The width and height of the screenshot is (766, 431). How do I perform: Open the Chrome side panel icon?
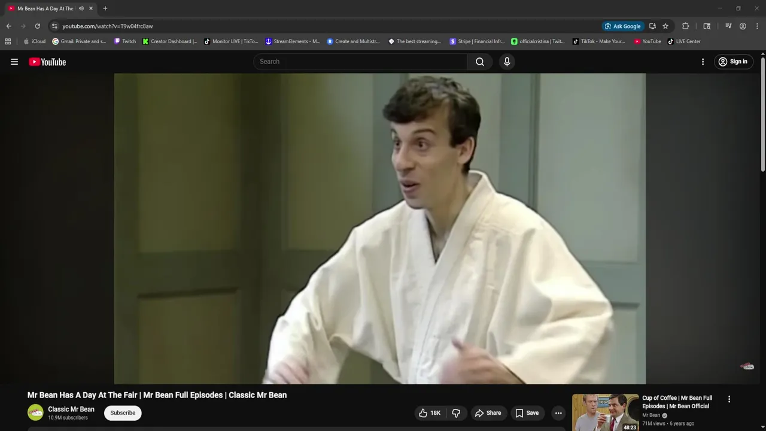(707, 26)
